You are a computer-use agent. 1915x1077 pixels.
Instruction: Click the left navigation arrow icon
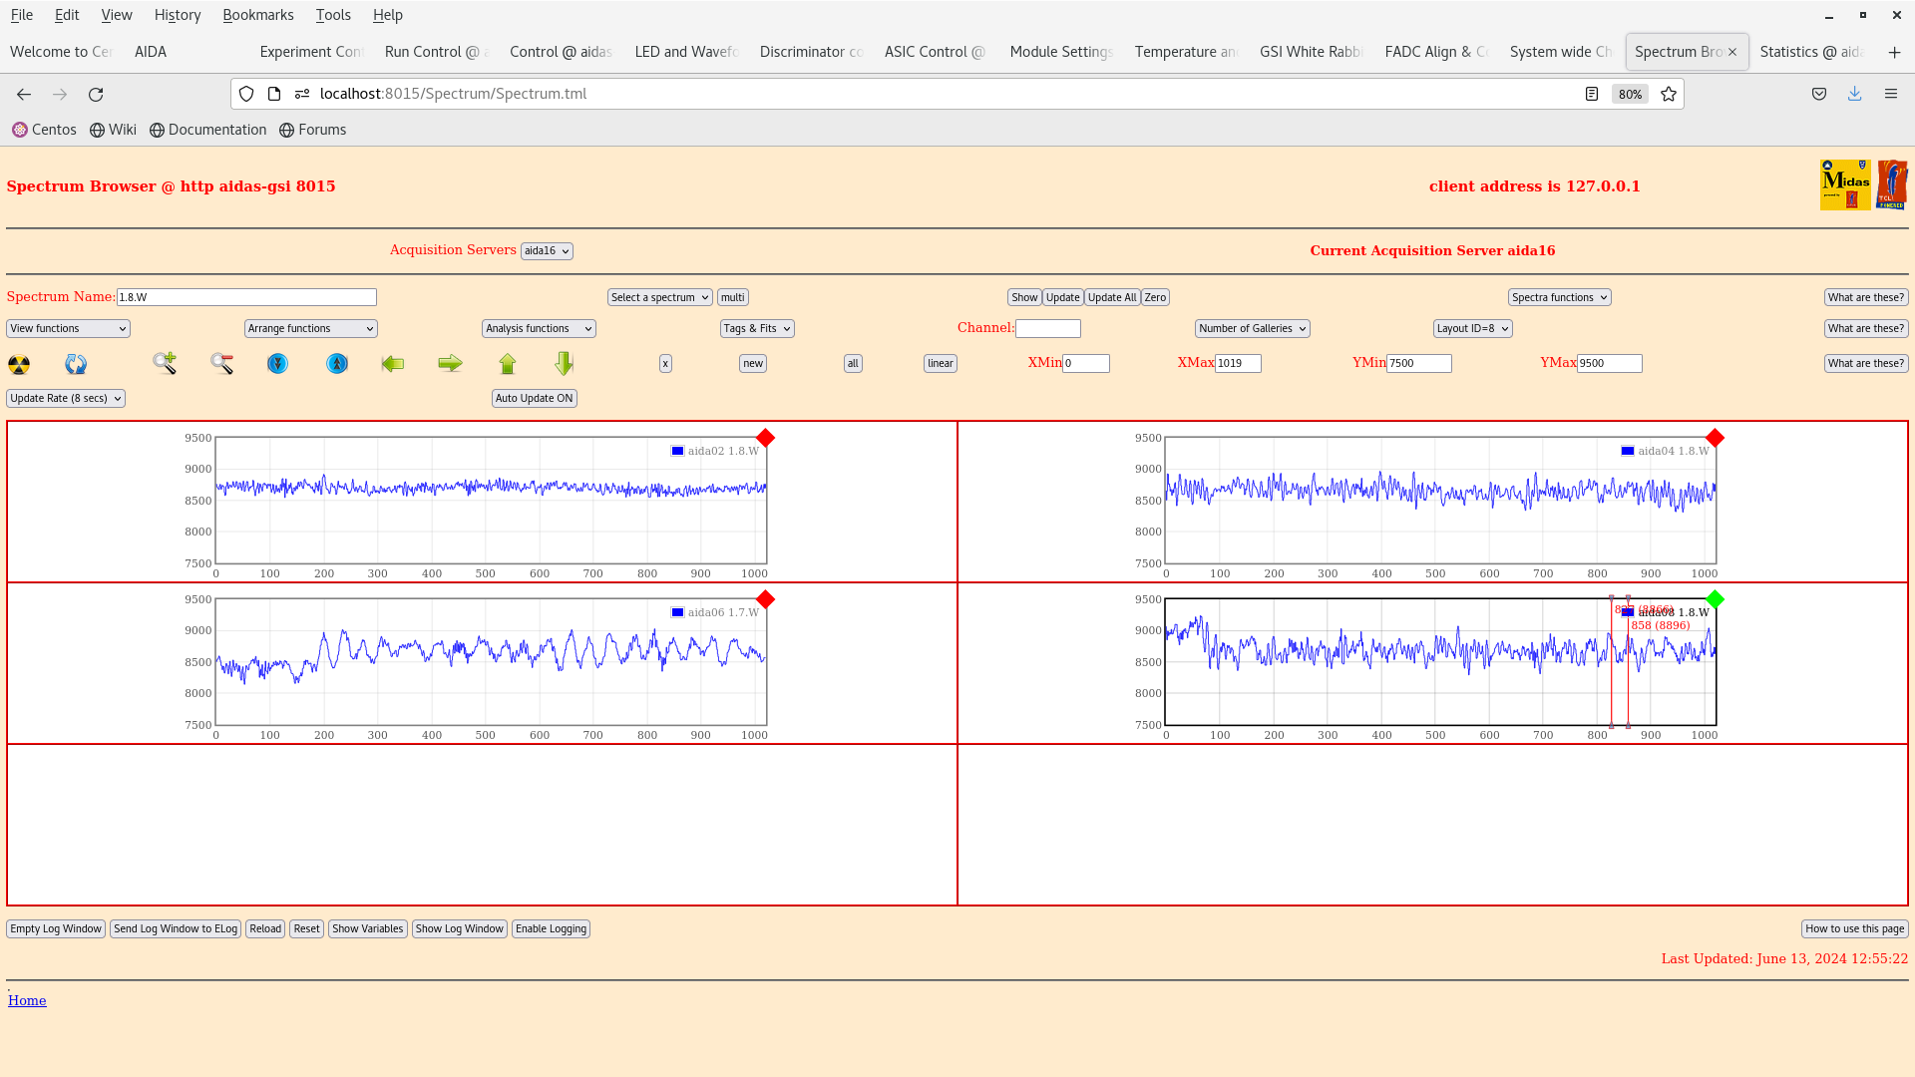(392, 363)
